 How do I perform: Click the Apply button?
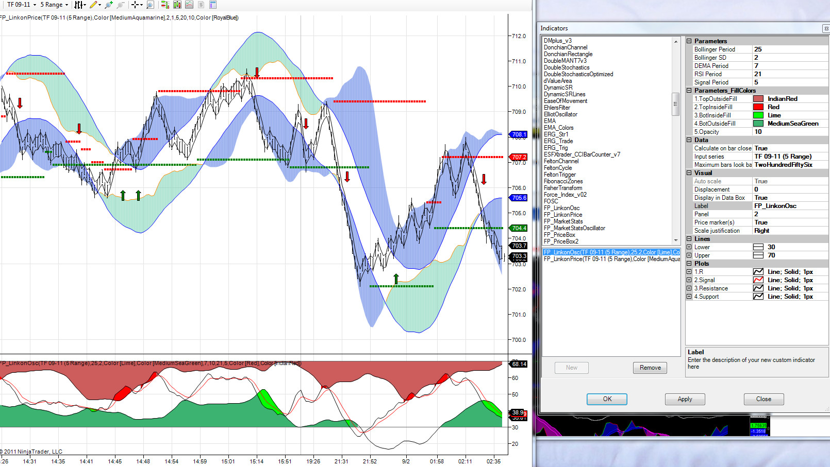685,399
